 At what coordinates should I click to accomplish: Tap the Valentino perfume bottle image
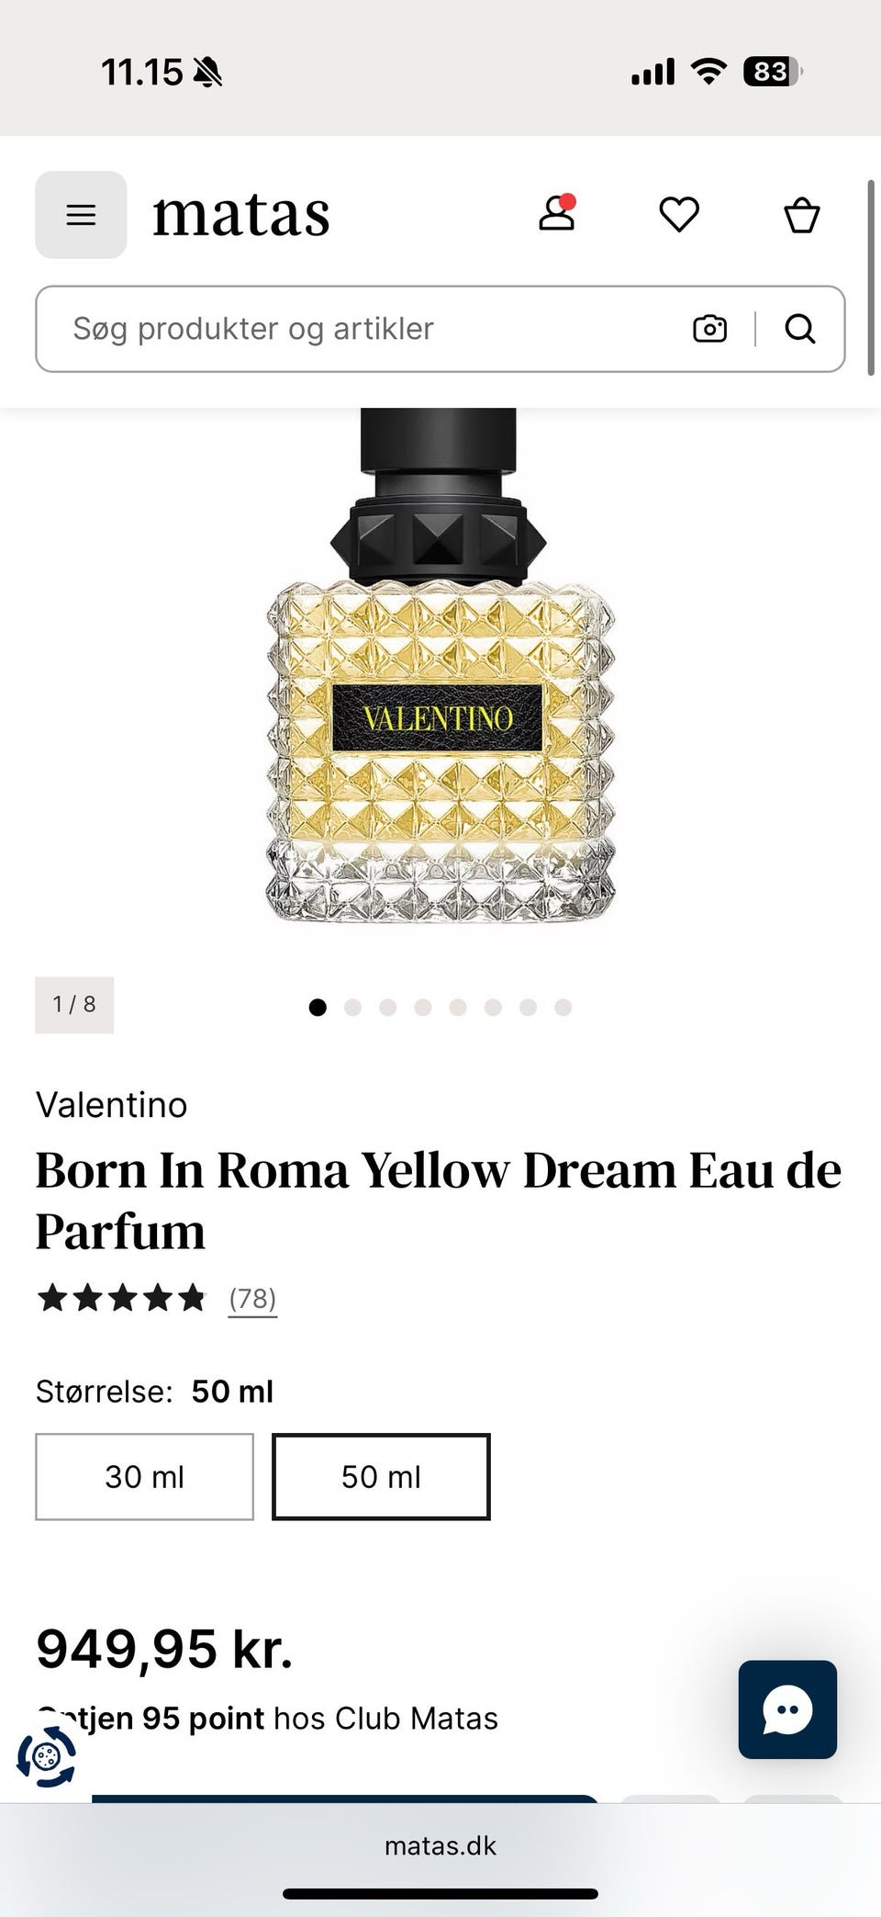[440, 666]
